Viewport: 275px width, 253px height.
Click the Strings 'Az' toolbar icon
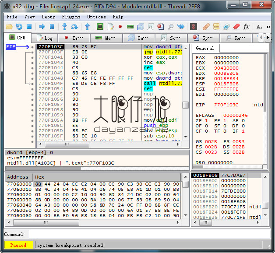click(259, 27)
